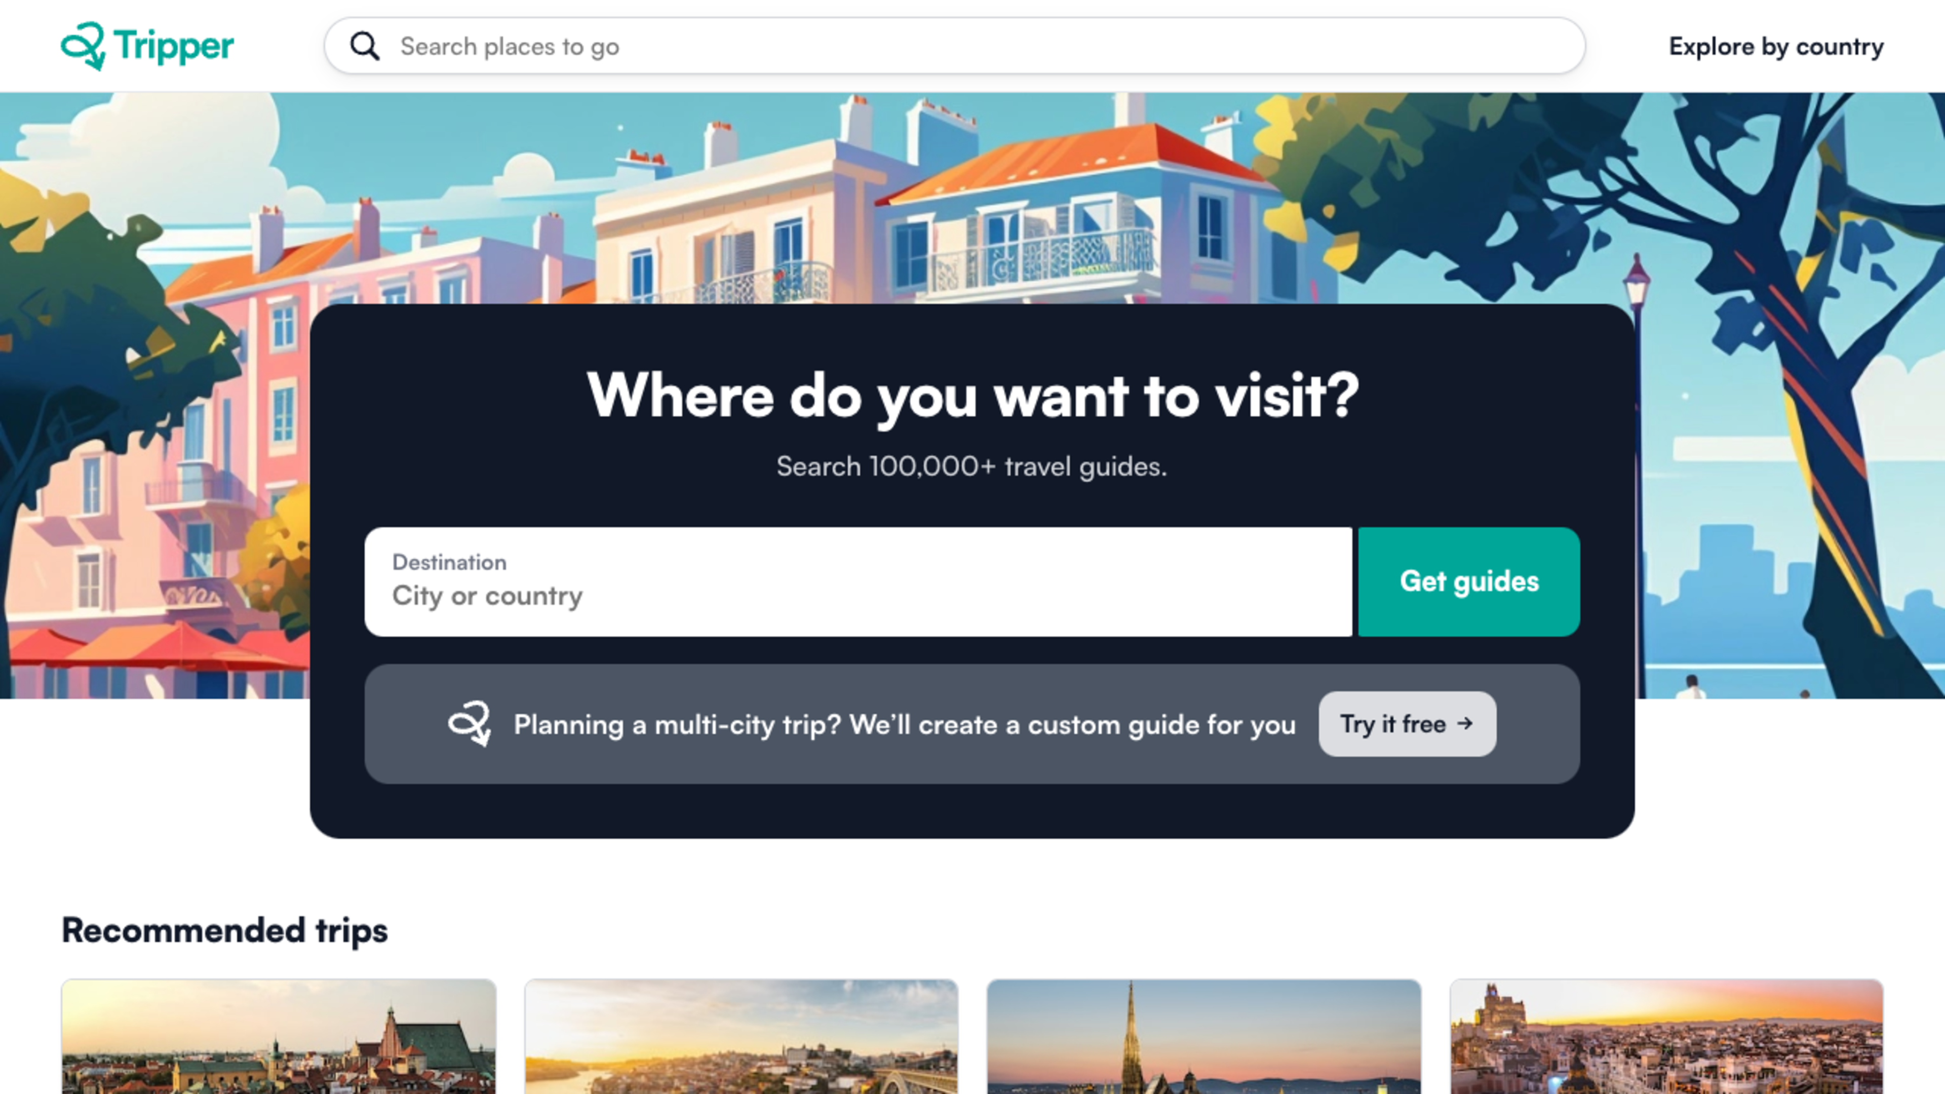Screen dimensions: 1945x1094
Task: Open the third recommended trip with cathedral spire
Action: pos(1203,1037)
